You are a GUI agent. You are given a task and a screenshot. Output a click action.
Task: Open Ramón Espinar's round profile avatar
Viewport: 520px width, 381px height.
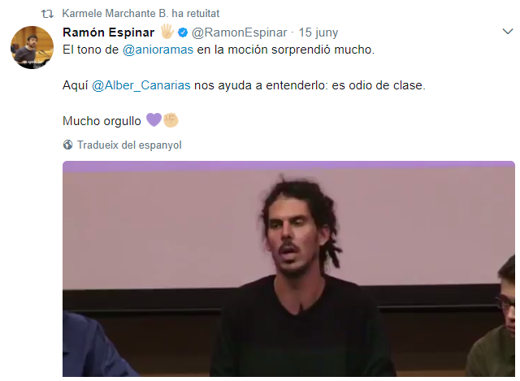pyautogui.click(x=32, y=47)
